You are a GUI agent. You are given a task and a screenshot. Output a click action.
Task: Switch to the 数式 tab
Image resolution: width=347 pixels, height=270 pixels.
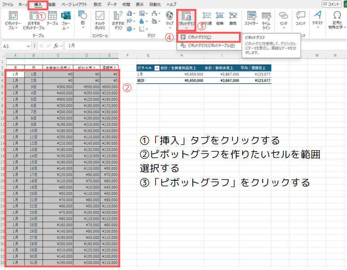tap(97, 4)
